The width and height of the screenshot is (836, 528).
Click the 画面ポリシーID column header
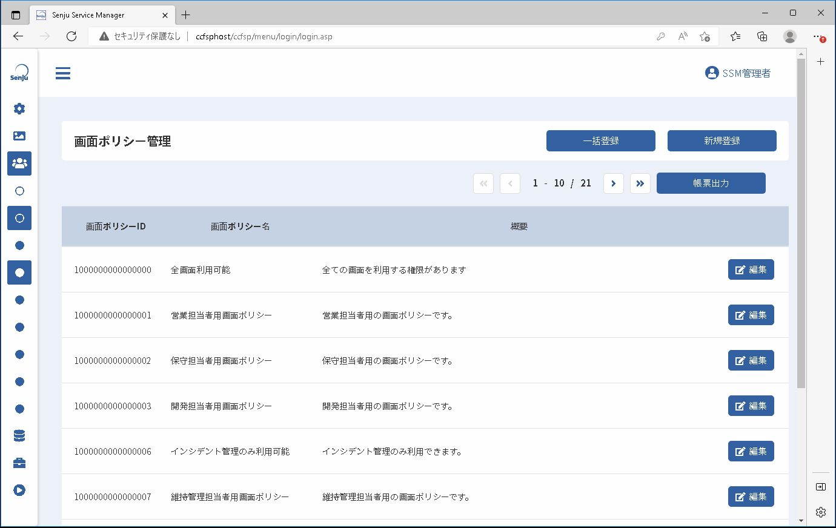click(x=116, y=226)
